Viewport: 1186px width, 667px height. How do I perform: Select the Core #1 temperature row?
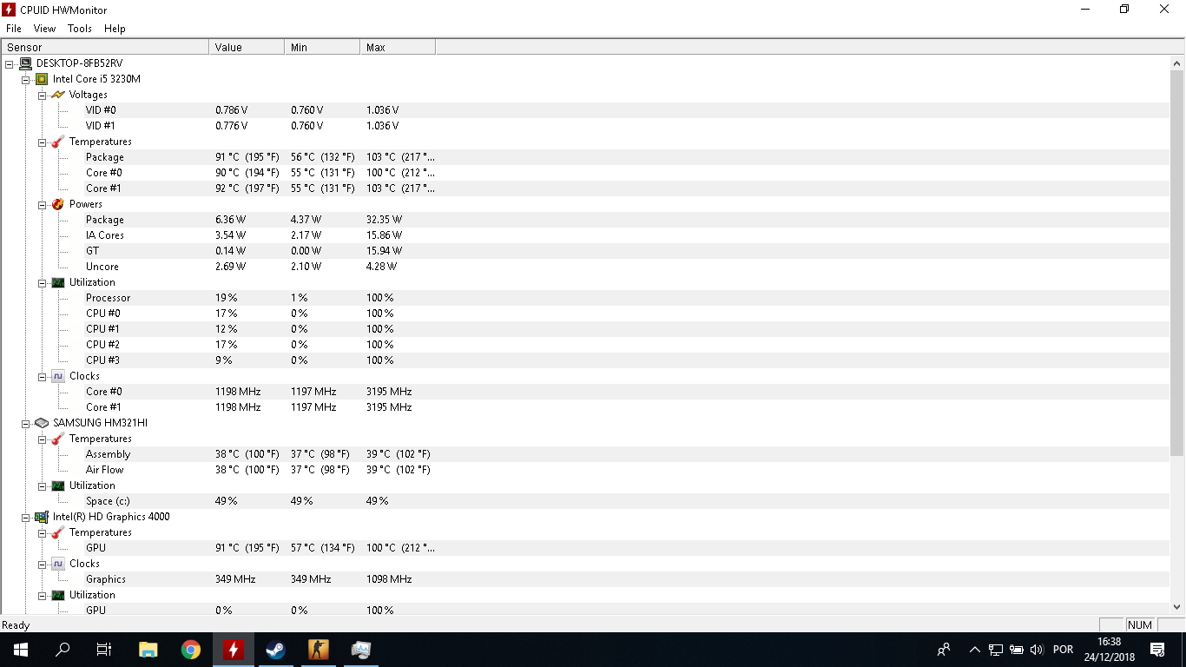[x=585, y=188]
